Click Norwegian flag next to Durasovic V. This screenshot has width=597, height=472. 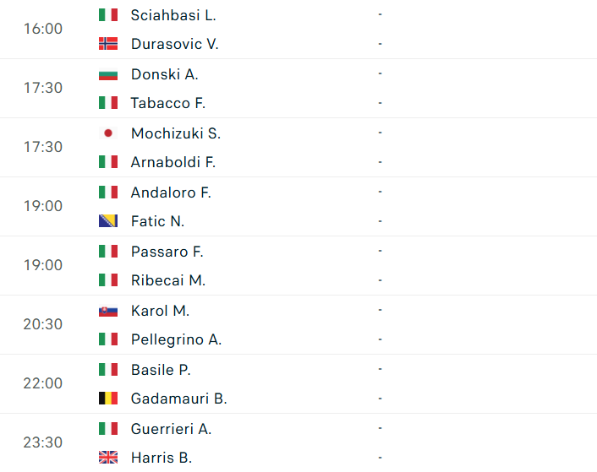point(107,44)
